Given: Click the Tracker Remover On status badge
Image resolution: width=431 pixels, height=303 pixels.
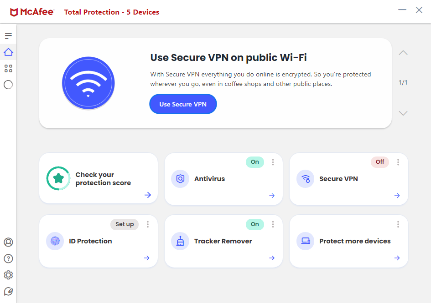Looking at the screenshot, I should (x=255, y=224).
